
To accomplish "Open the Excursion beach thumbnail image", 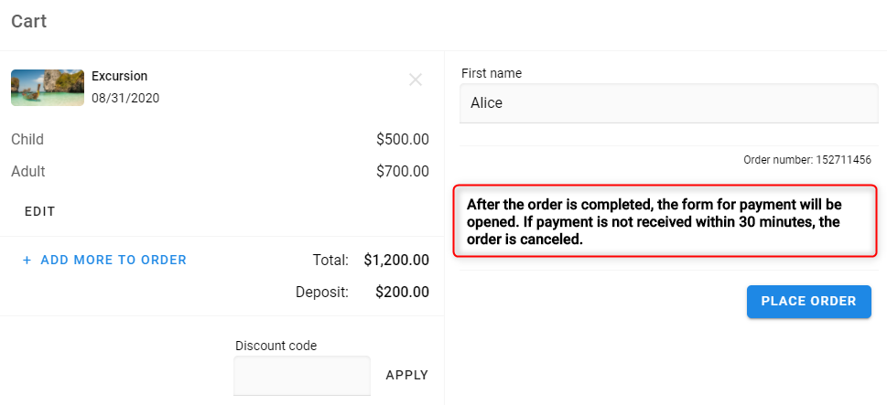I will click(x=48, y=88).
